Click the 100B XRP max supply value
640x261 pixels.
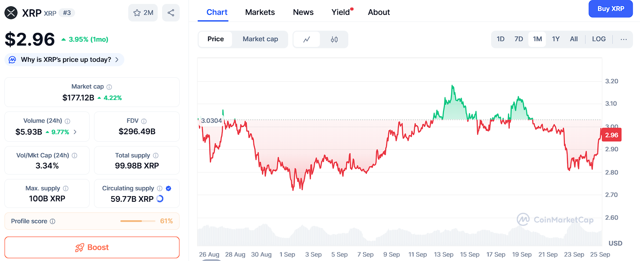47,199
